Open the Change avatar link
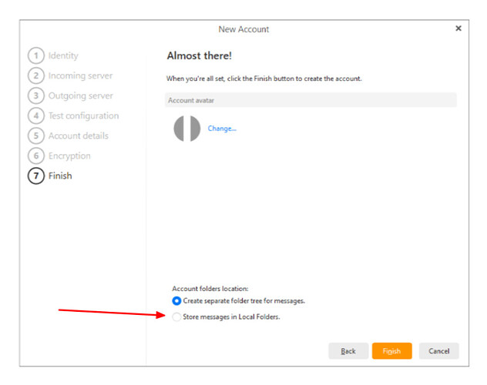The width and height of the screenshot is (487, 385). point(222,129)
